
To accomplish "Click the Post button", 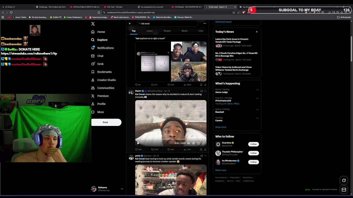I will [x=106, y=122].
